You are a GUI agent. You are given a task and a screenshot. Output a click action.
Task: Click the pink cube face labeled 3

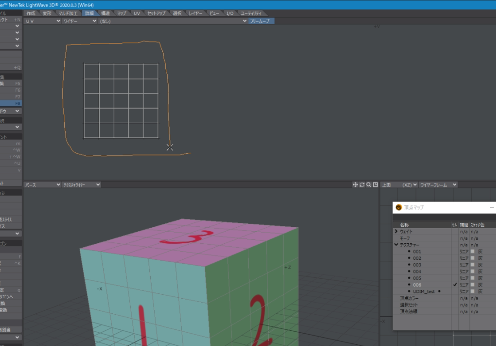click(190, 242)
